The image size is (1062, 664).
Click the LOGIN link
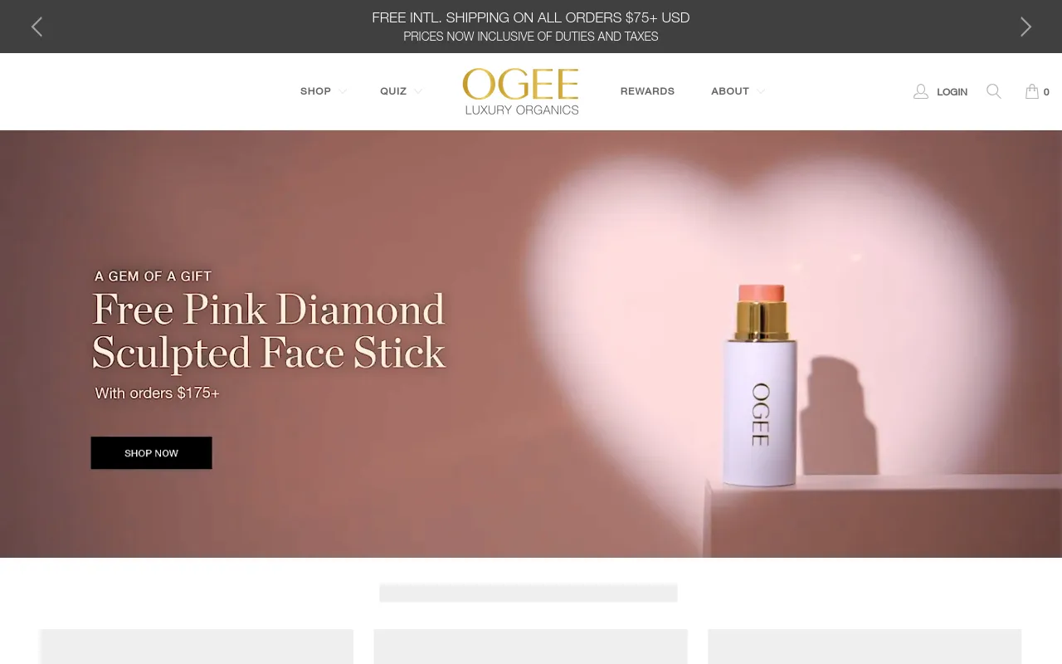(952, 92)
